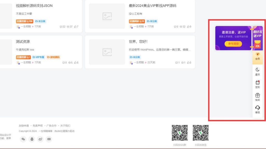Viewport: 266px width, 149px height.
Task: Open the post 世界，您好！
Action: [138, 42]
